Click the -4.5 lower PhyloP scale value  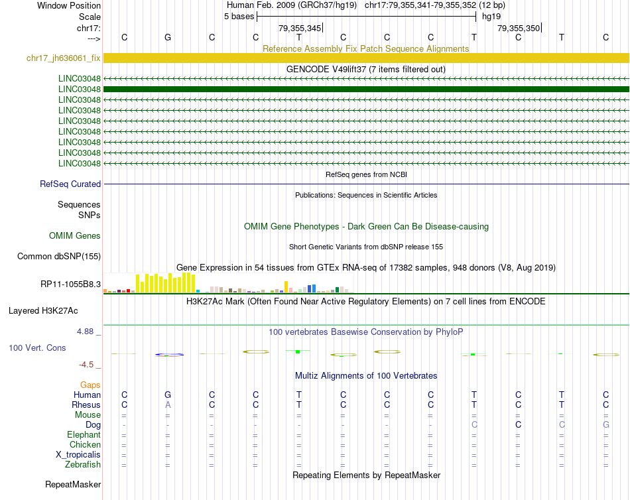[x=86, y=365]
